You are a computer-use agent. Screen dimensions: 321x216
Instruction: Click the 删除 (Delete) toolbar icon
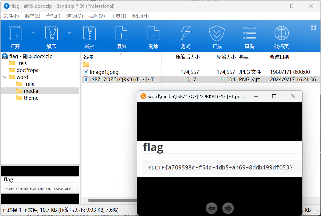[153, 33]
